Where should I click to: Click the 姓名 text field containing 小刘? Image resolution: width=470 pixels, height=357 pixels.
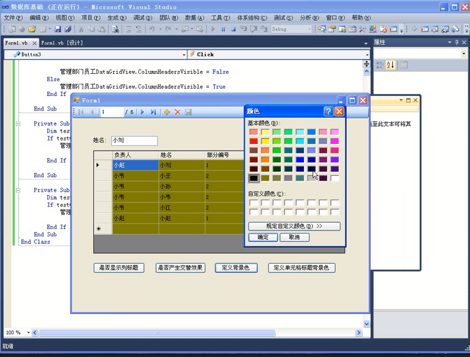click(134, 140)
